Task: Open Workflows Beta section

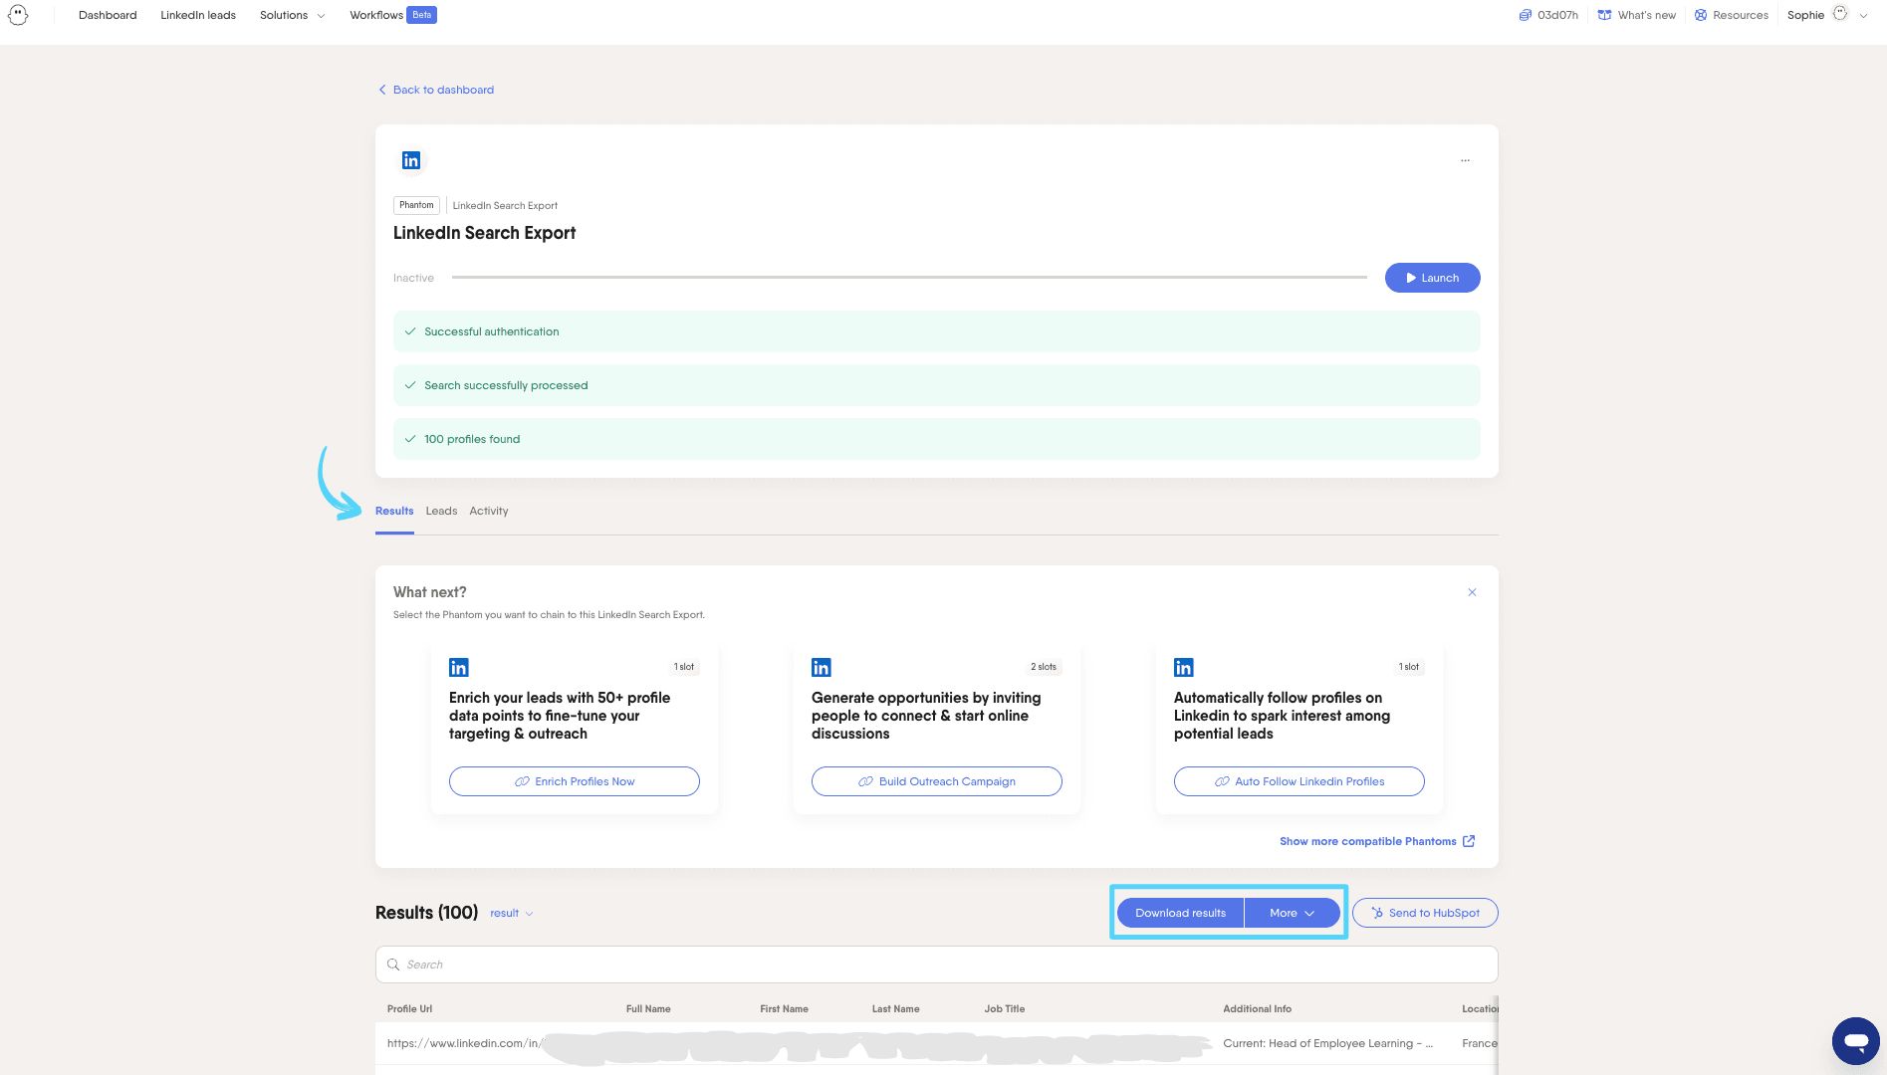Action: pos(392,15)
